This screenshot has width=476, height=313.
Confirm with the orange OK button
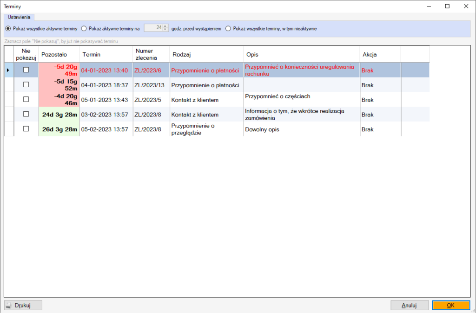tap(451, 306)
